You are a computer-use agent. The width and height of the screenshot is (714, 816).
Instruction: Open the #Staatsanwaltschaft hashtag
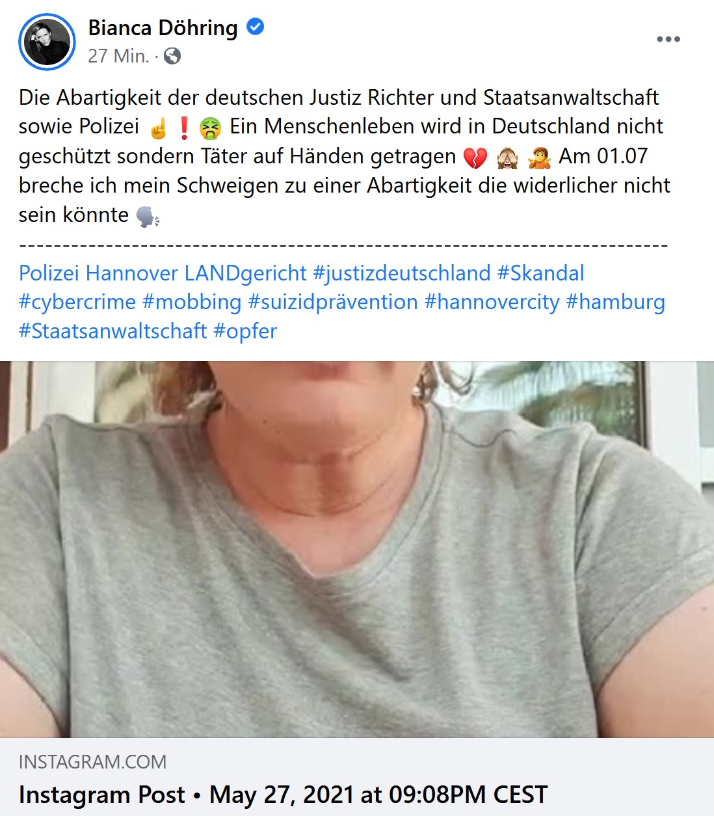point(113,331)
